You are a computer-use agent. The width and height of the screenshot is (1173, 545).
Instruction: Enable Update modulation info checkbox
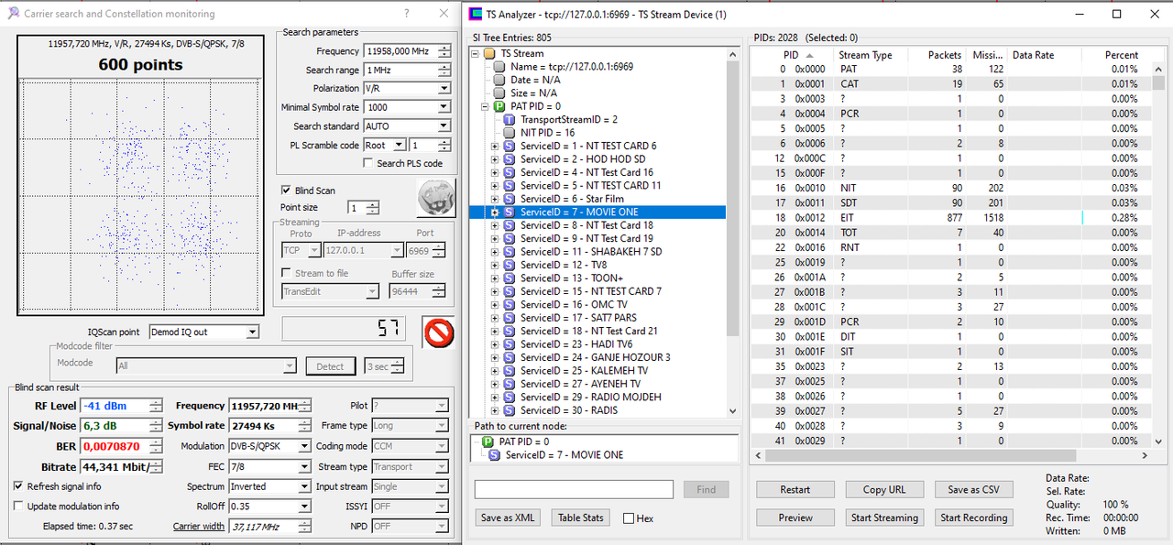[x=18, y=507]
